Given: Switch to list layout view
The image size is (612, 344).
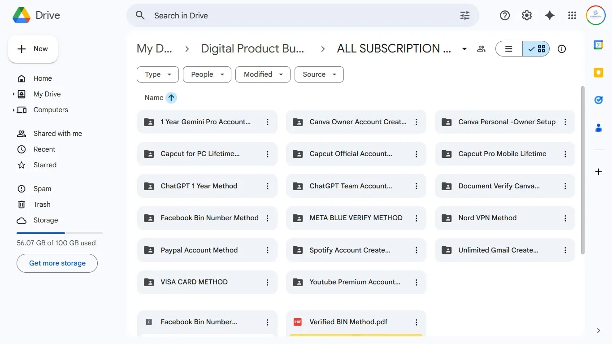Looking at the screenshot, I should 509,49.
